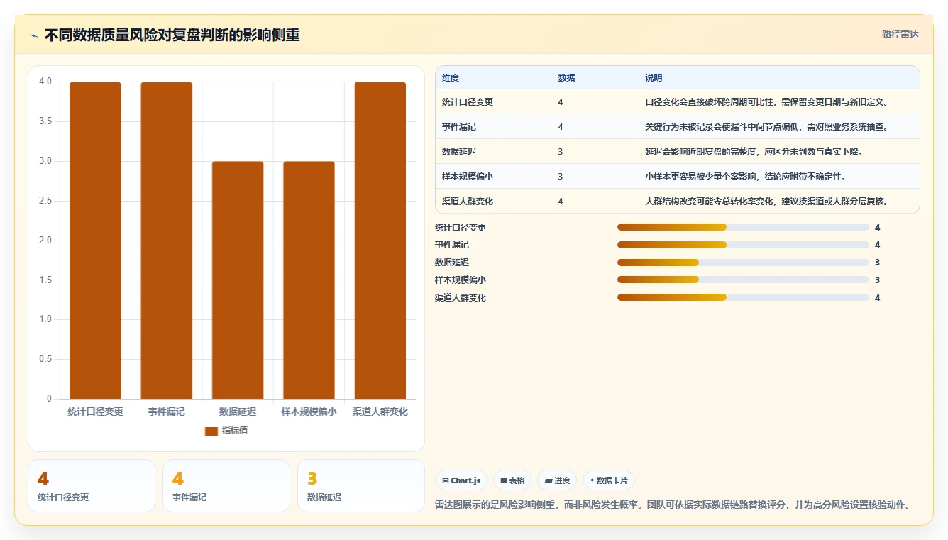
Task: Toggle the 指标值 legend swatch
Action: [211, 431]
